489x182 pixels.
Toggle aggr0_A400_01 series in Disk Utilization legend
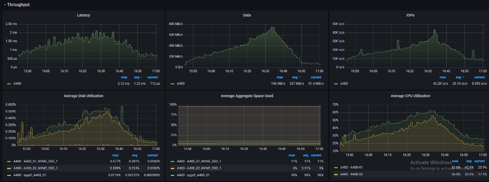(29, 175)
